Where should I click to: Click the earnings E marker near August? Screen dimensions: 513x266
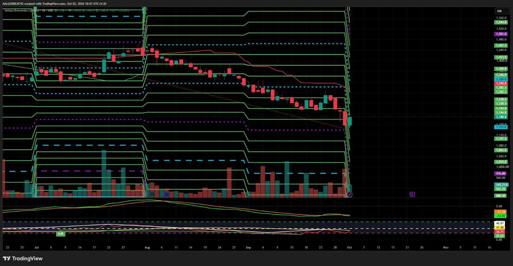tap(152, 194)
